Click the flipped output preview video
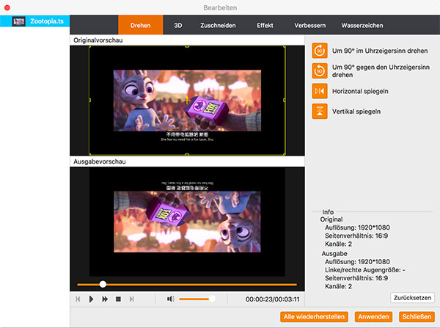 187,222
